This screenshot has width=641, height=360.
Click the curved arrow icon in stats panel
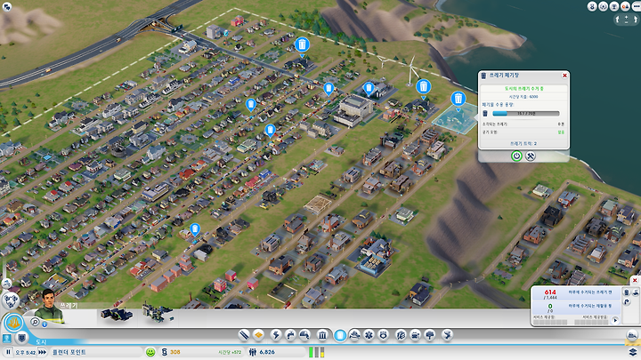pos(627,302)
